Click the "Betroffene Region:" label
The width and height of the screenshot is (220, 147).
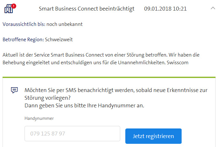pos(23,40)
